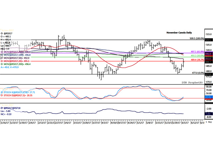Click the 1 Day interval label
The image size is (213, 160).
209,122
